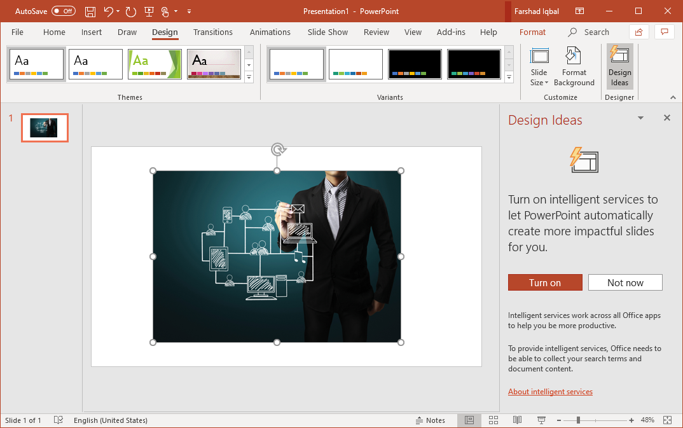Toggle the Notes pane
The width and height of the screenshot is (683, 428).
tap(431, 420)
